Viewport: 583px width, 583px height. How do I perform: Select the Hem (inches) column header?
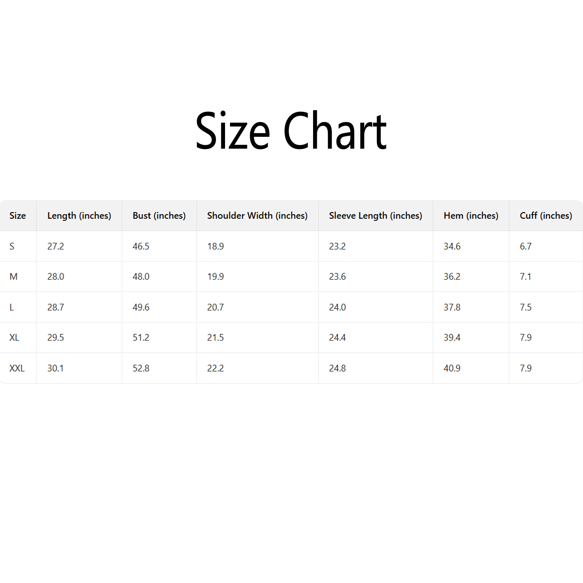(471, 215)
